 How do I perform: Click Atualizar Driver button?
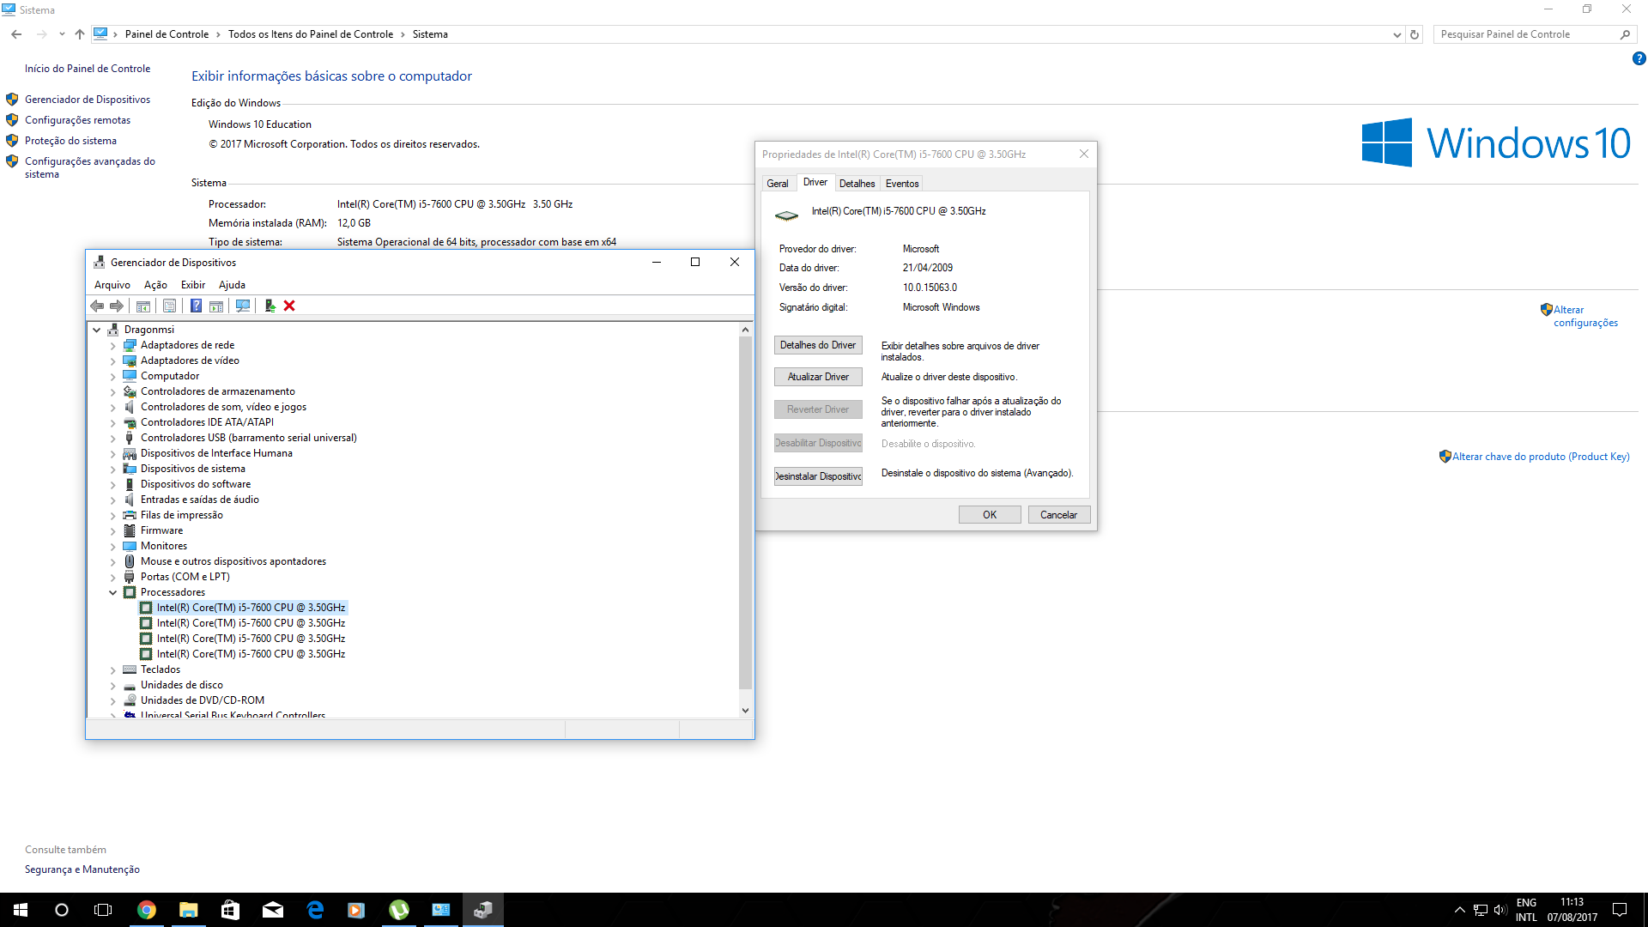point(818,377)
